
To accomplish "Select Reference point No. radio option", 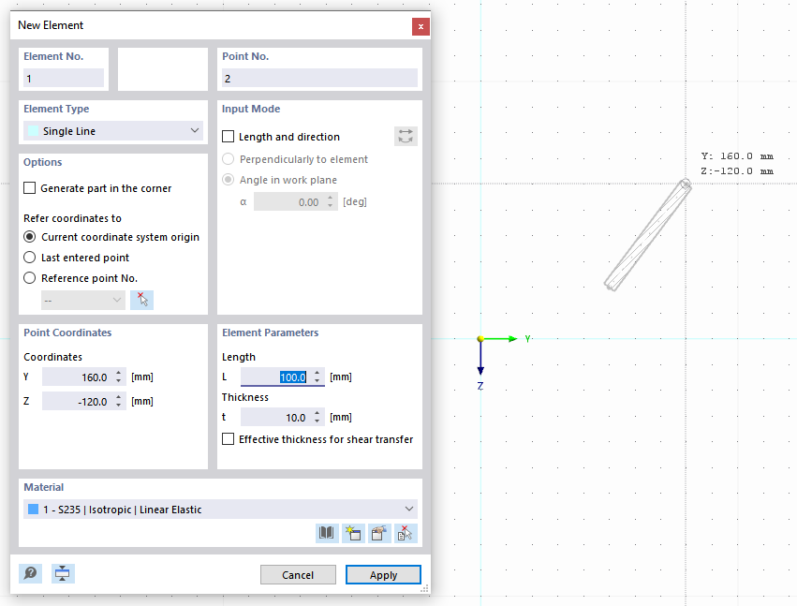I will pos(29,278).
